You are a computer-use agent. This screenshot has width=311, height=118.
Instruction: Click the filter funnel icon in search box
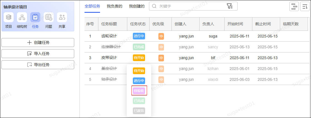point(229,6)
